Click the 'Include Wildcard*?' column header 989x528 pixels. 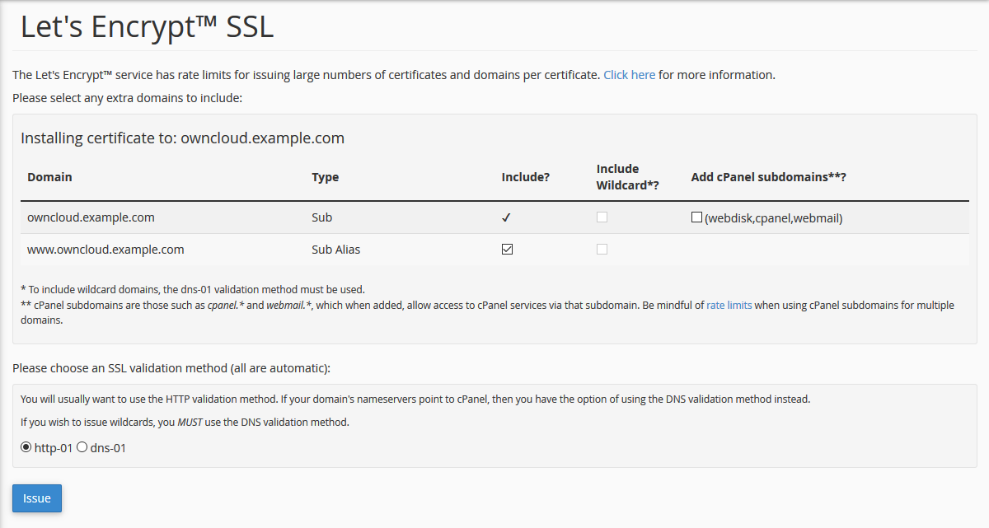click(x=627, y=177)
